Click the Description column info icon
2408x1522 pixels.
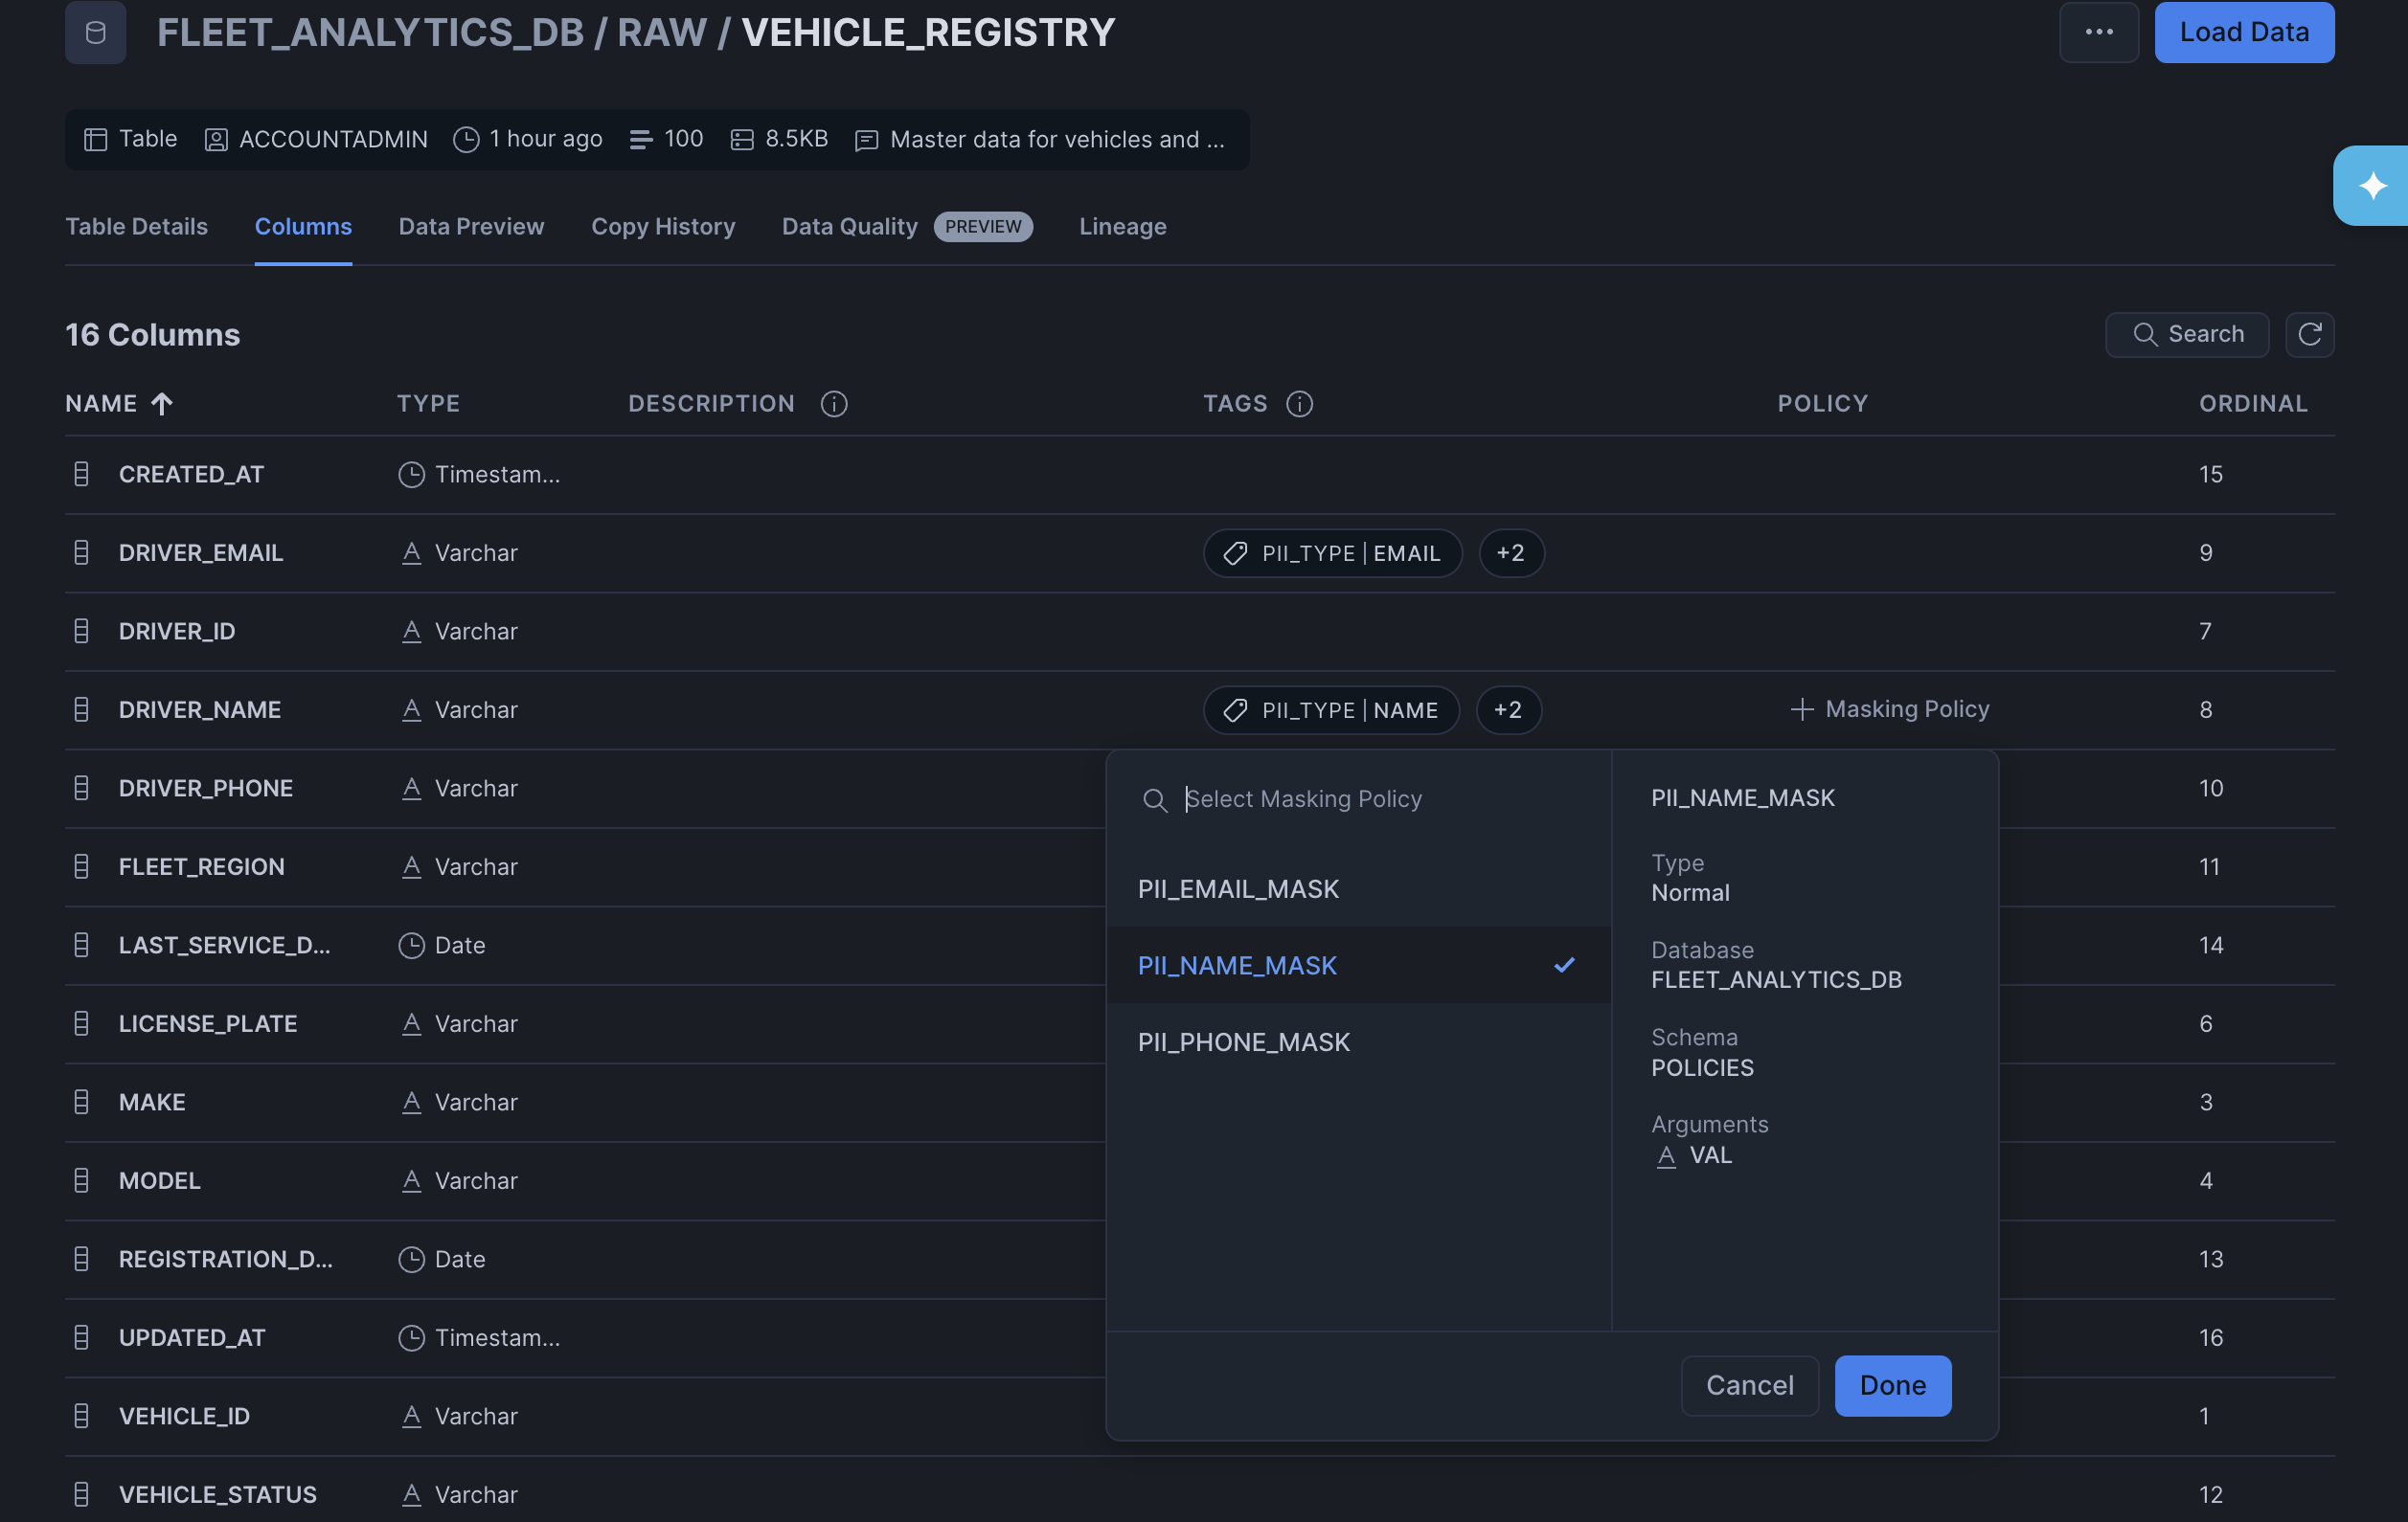833,404
